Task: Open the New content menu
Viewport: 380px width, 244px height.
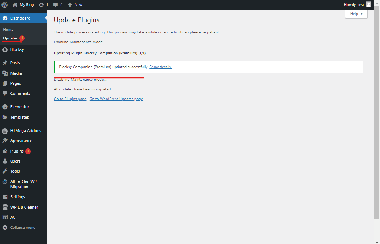Action: 75,4
